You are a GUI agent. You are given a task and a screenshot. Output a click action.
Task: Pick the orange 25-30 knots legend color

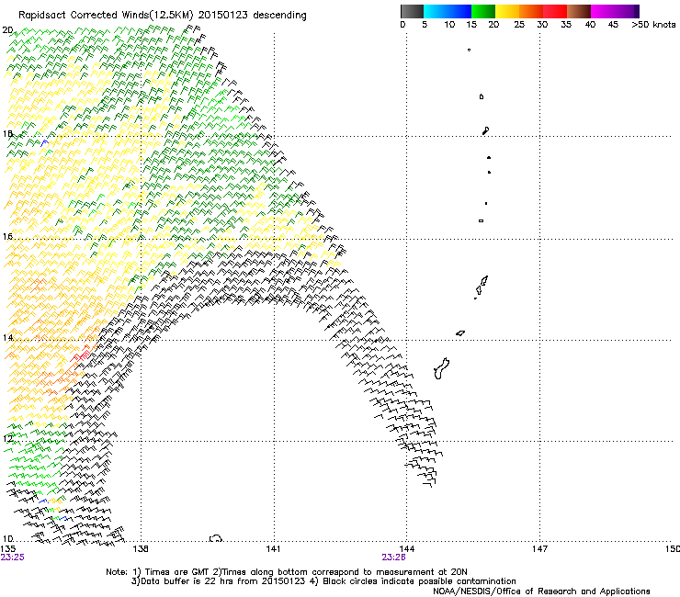tap(531, 11)
